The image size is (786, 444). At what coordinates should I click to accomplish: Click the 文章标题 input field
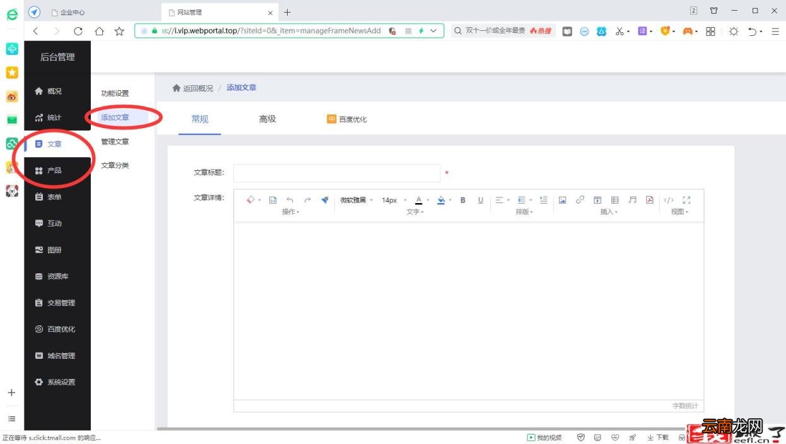tap(337, 173)
